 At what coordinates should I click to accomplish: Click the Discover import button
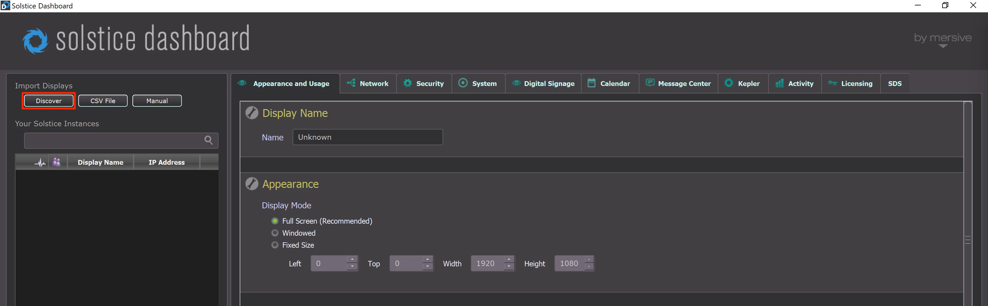coord(49,101)
